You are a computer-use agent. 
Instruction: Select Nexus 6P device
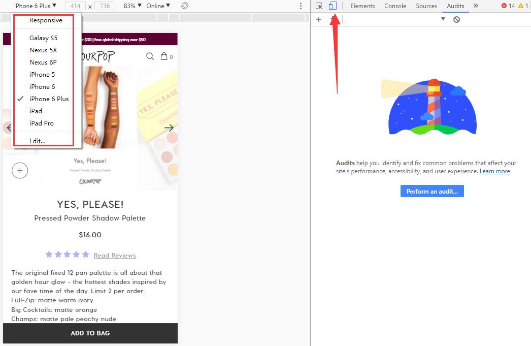[x=47, y=62]
